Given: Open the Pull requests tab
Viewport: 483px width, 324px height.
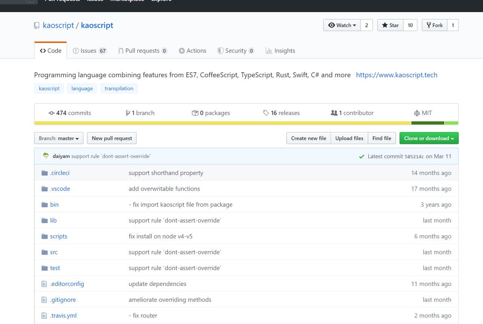Looking at the screenshot, I should point(143,50).
